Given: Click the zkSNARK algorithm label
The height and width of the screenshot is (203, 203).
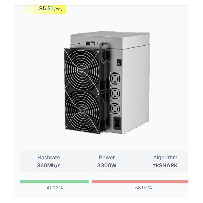Looking at the screenshot, I should point(165,165).
